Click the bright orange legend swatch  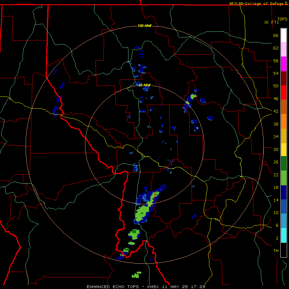284,121
